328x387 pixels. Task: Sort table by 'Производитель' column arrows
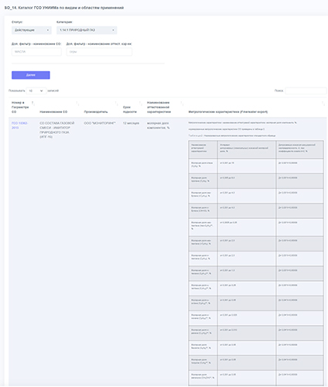pos(116,103)
